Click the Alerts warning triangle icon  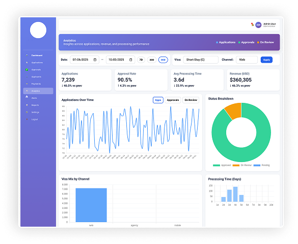(x=27, y=97)
